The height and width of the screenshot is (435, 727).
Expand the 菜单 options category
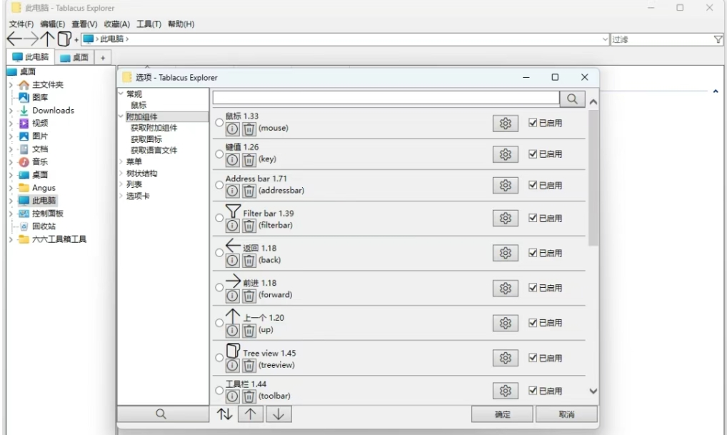coord(121,161)
